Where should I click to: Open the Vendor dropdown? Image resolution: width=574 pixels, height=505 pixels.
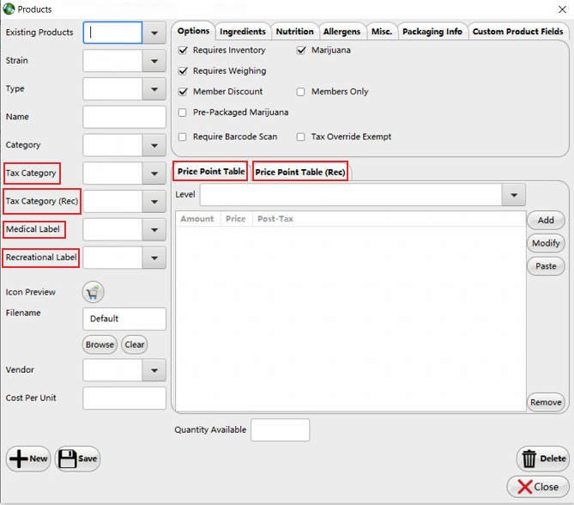coord(154,370)
